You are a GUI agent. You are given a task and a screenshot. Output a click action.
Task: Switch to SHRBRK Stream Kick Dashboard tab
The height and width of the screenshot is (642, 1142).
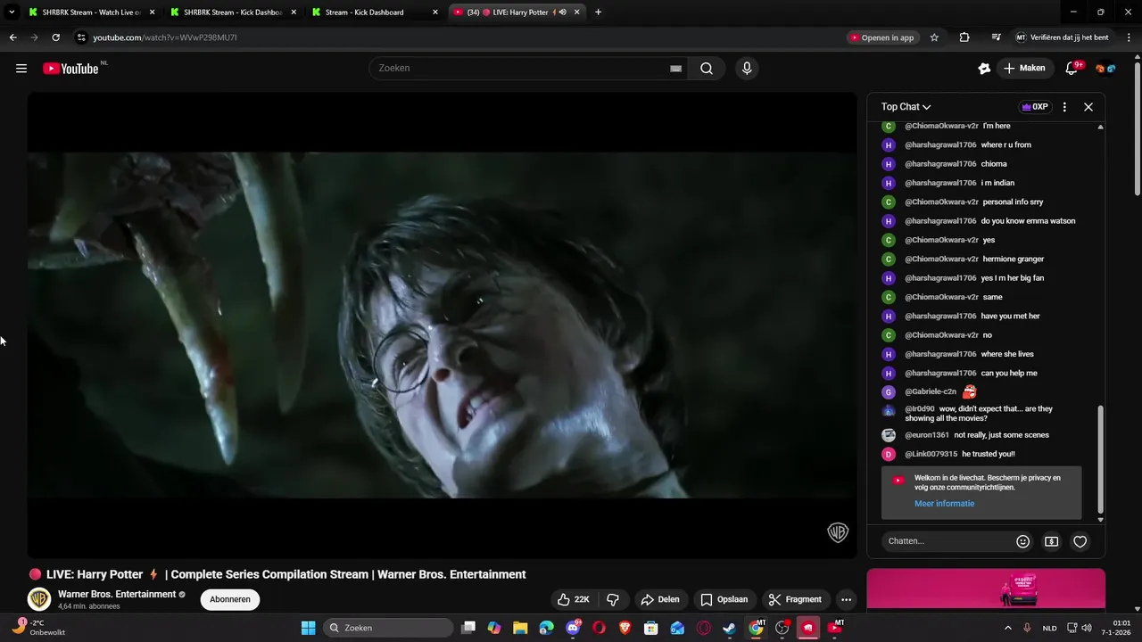click(234, 12)
